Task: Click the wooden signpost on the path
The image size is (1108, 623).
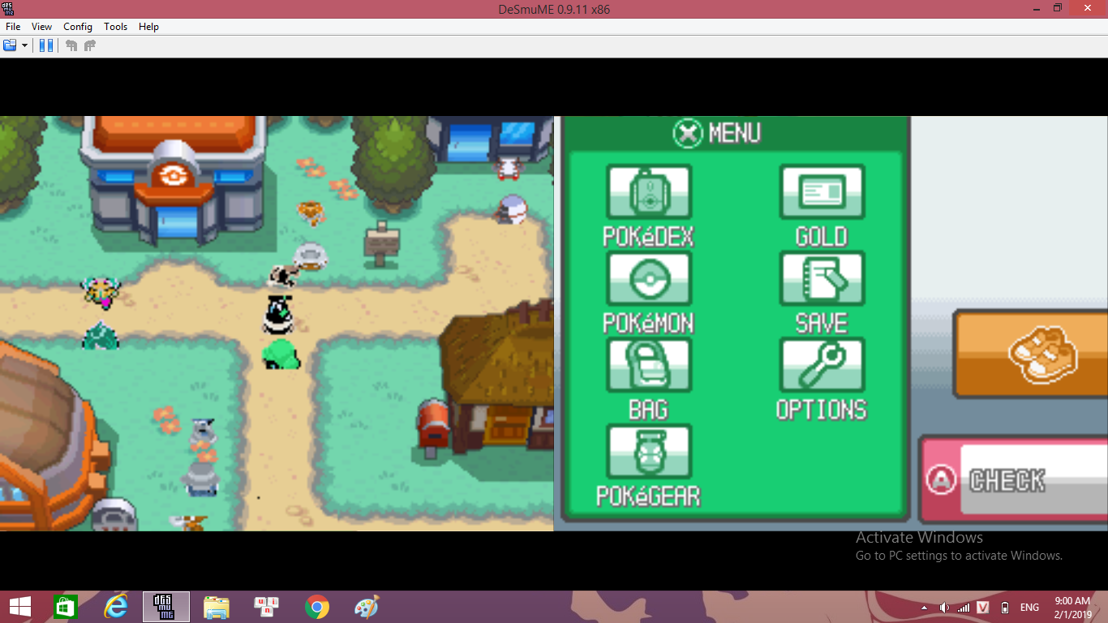Action: [x=380, y=243]
